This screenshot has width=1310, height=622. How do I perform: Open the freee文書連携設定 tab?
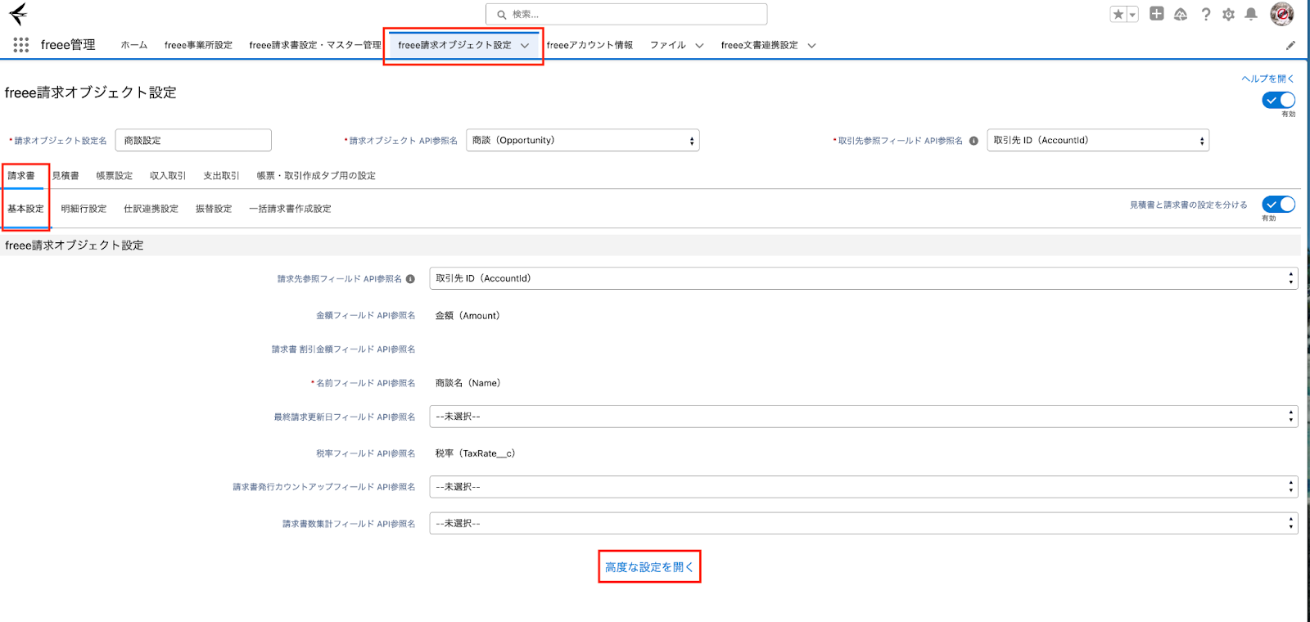pyautogui.click(x=759, y=45)
